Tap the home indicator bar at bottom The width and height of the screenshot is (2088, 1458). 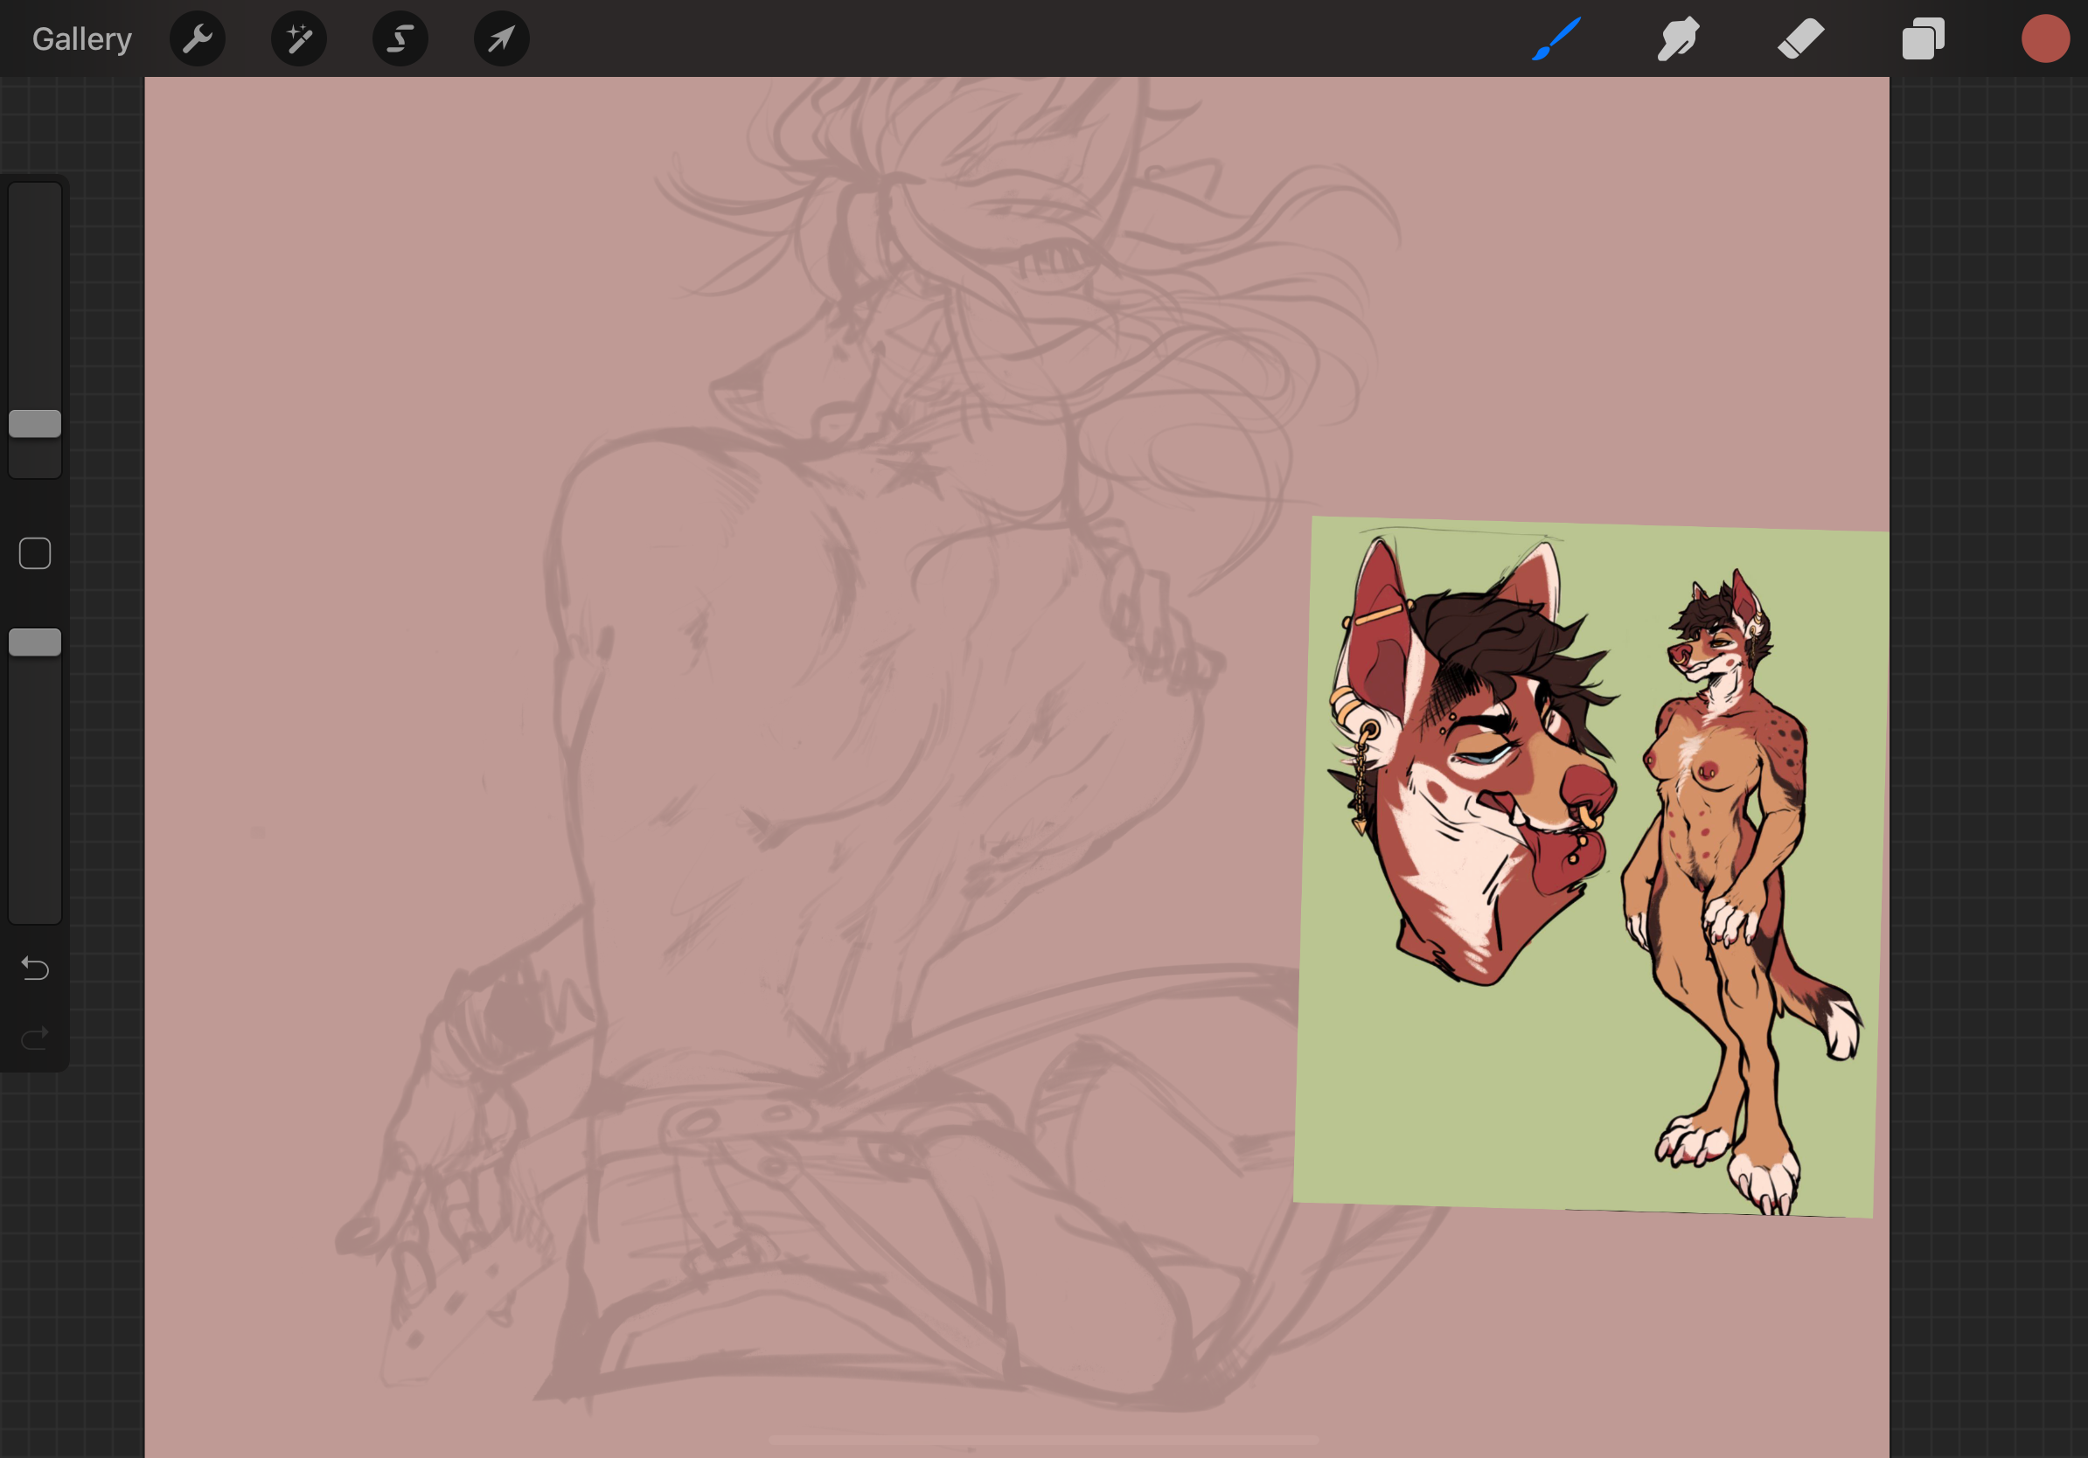point(1043,1440)
